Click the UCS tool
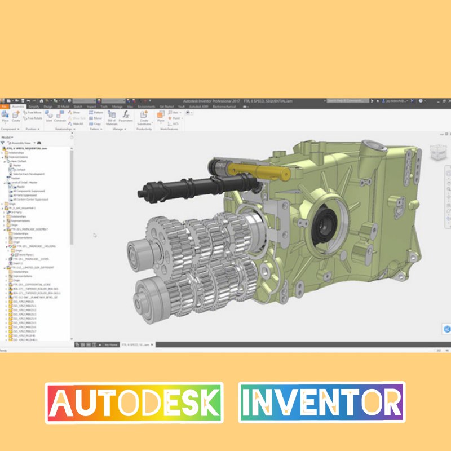 point(173,123)
